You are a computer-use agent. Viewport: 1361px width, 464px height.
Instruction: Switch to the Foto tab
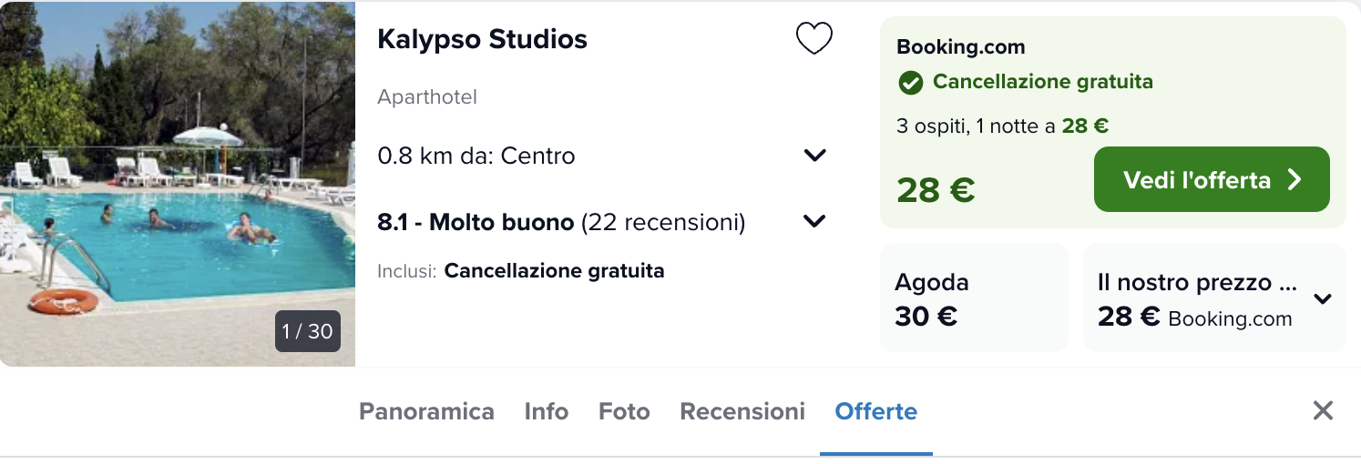coord(624,411)
